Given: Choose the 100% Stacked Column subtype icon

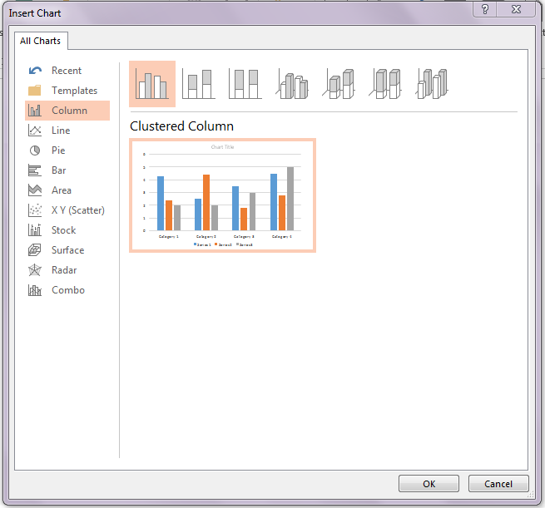Looking at the screenshot, I should 245,84.
